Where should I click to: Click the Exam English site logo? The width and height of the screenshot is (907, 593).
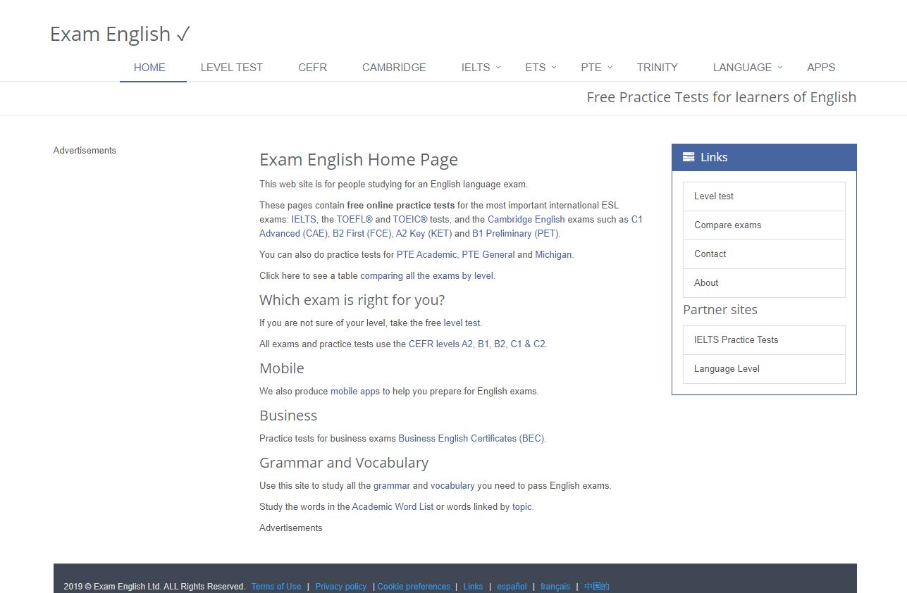coord(120,34)
